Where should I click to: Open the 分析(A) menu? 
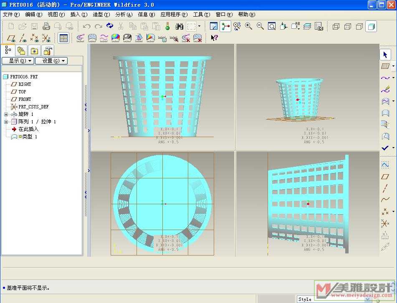click(x=124, y=15)
